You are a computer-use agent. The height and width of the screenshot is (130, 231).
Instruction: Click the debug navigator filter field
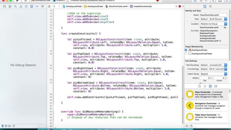click(29, 126)
